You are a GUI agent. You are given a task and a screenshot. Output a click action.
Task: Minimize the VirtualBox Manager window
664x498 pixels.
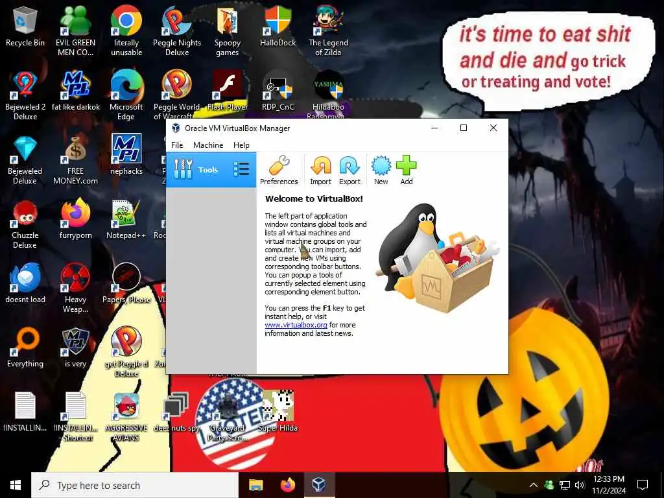click(434, 128)
